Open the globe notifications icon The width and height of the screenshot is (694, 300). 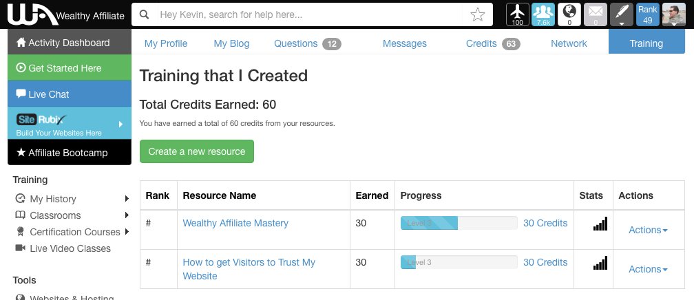pyautogui.click(x=569, y=14)
